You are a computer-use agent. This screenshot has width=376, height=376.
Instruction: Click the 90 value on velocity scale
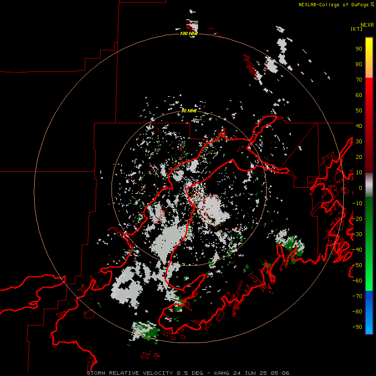tap(359, 49)
